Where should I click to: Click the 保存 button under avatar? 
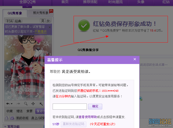point(40,111)
